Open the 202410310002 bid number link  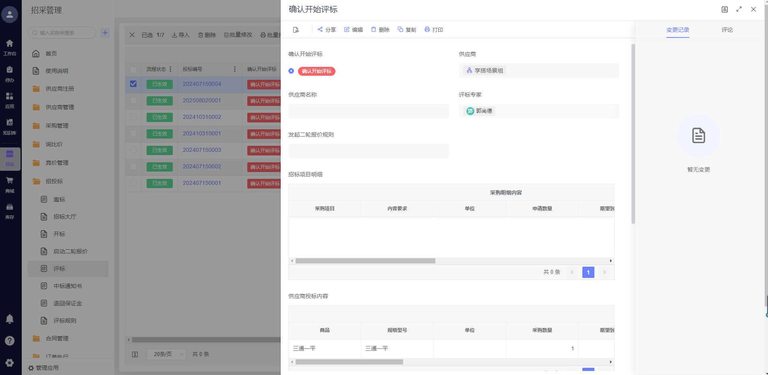click(202, 117)
